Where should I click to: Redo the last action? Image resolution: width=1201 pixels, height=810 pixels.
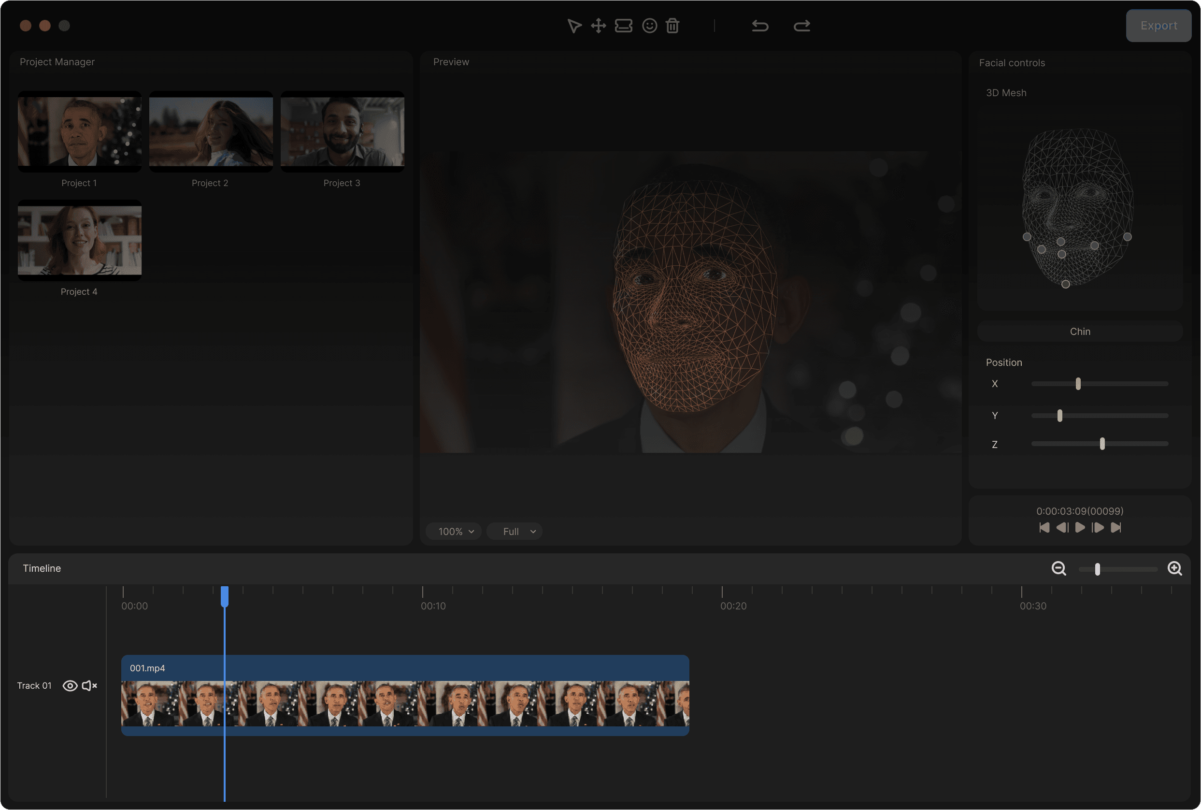[801, 26]
